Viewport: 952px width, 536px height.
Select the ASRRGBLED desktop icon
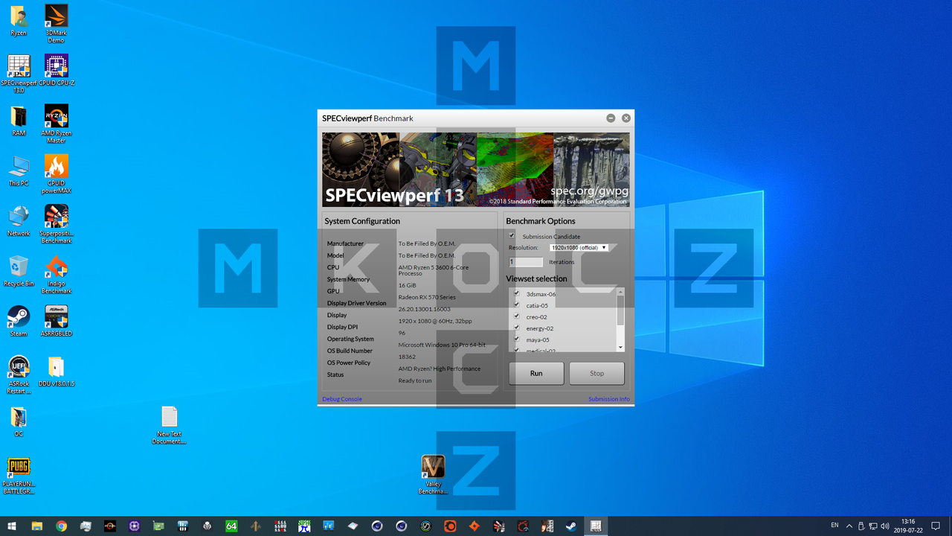tap(56, 321)
